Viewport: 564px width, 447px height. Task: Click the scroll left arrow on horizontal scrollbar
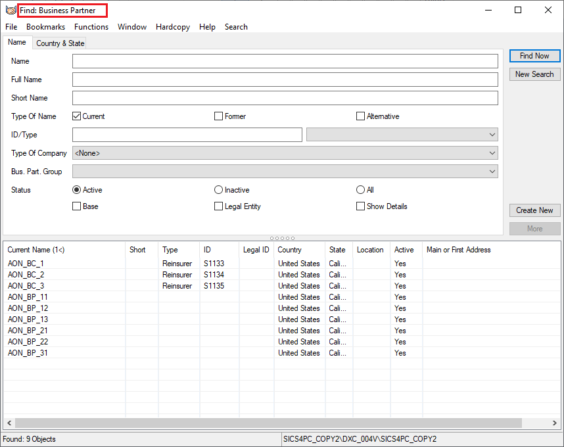(9, 423)
